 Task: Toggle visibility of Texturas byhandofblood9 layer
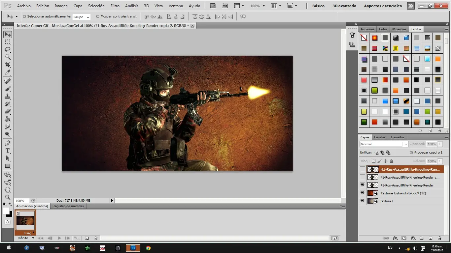click(363, 193)
